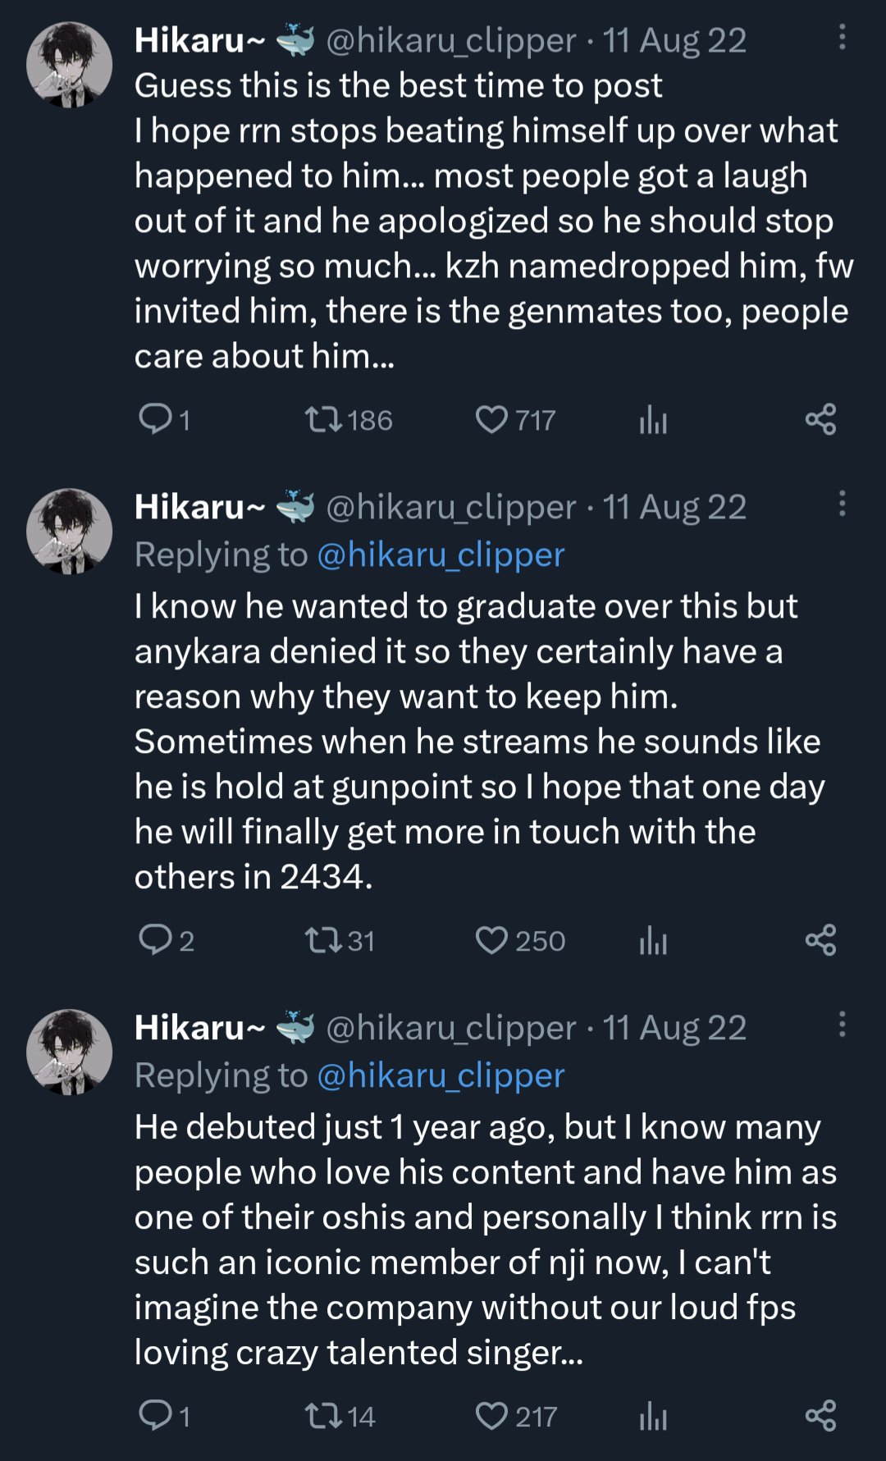The width and height of the screenshot is (886, 1461).
Task: Retweet the tweet with 14 retweets
Action: click(x=323, y=1415)
